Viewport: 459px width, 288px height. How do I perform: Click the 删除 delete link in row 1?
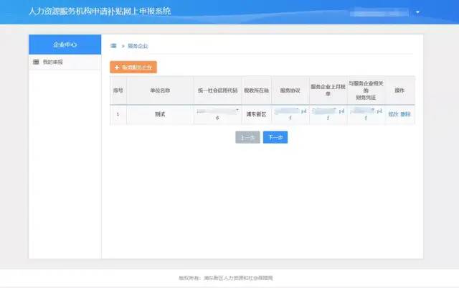(x=405, y=114)
